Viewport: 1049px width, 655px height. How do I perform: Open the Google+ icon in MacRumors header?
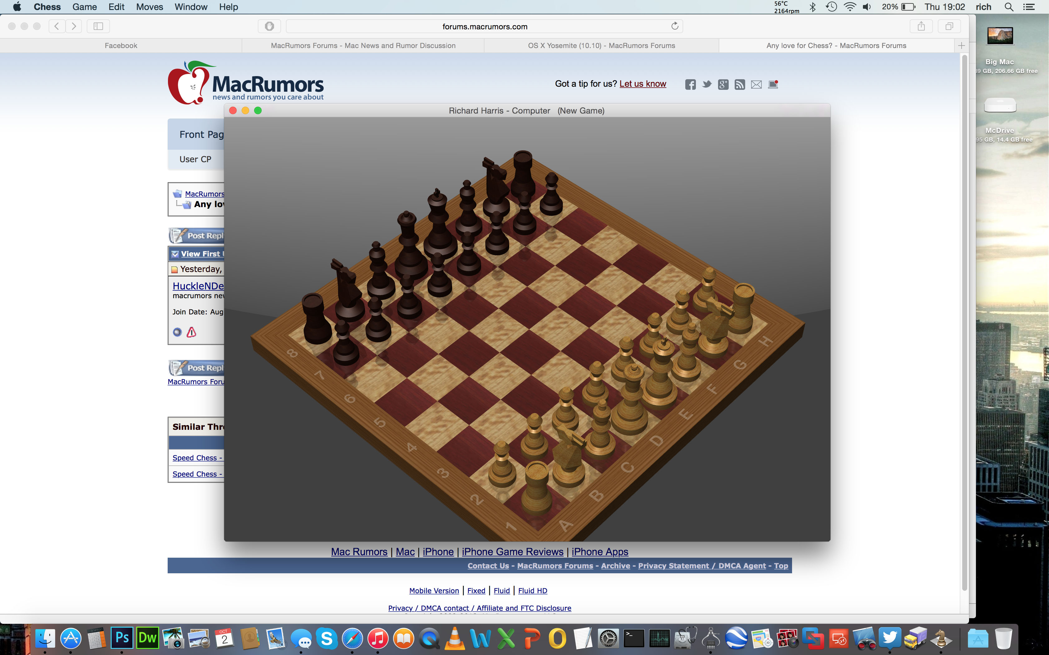pos(723,85)
